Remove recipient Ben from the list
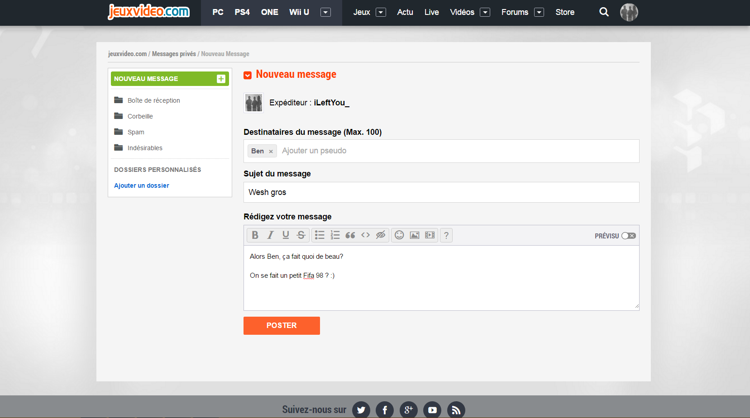This screenshot has width=750, height=418. 271,152
